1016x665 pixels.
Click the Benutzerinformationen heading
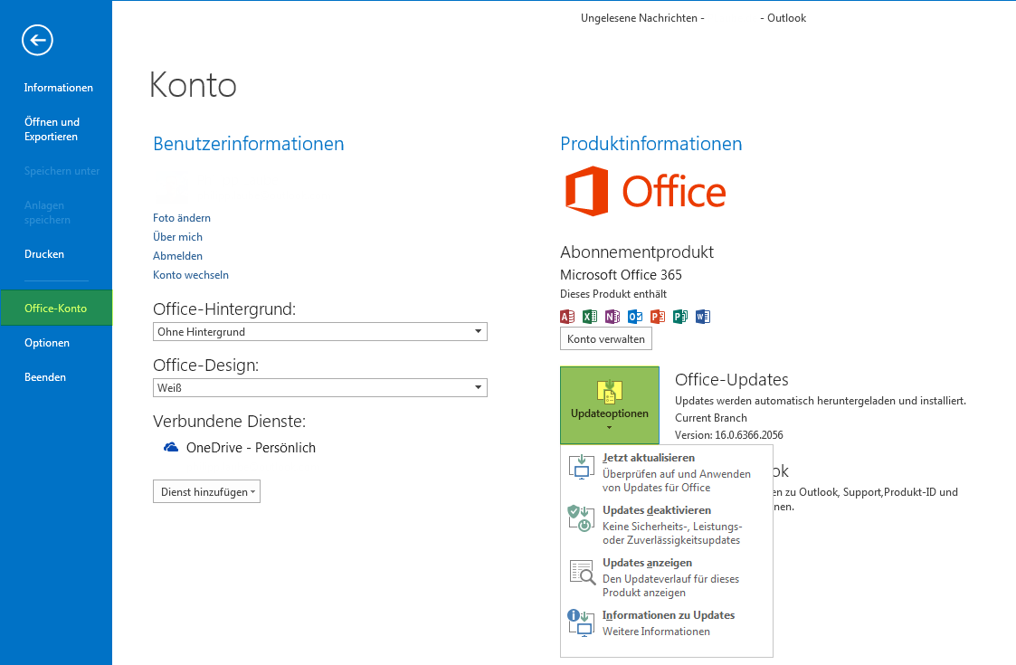click(x=248, y=144)
